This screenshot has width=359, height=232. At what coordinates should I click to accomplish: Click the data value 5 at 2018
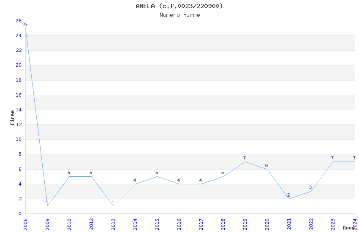coord(223,173)
